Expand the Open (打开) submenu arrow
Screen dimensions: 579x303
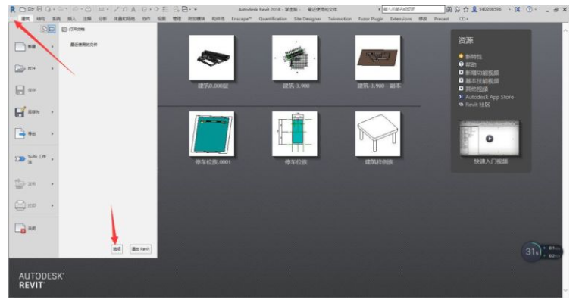pyautogui.click(x=52, y=69)
